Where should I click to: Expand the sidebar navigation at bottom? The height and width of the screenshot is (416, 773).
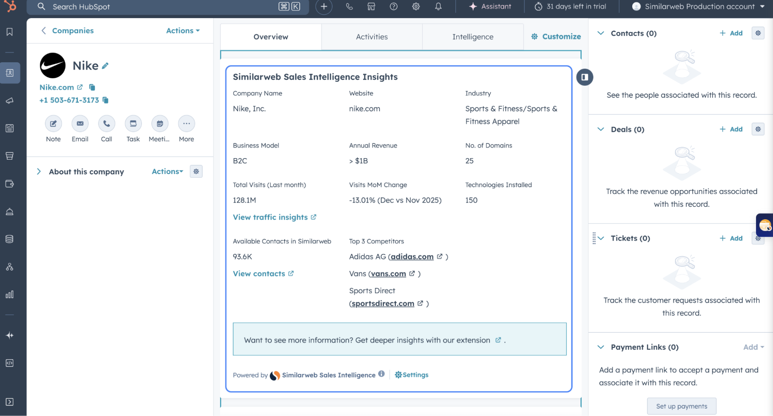(10, 402)
